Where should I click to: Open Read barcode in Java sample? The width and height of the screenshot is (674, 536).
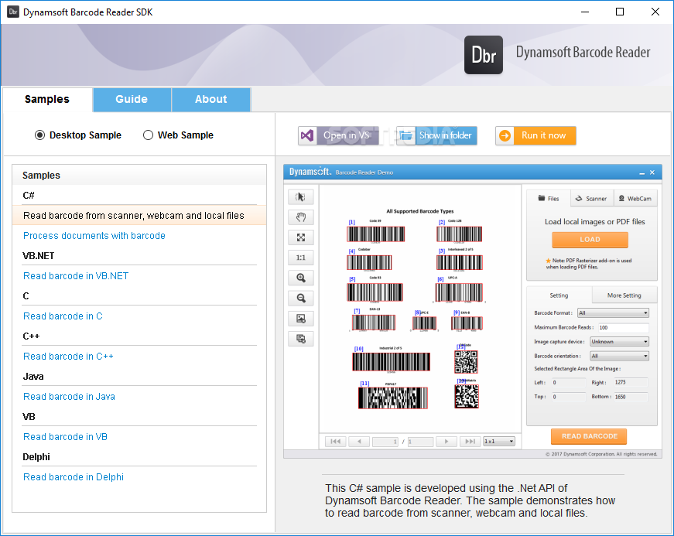(69, 397)
